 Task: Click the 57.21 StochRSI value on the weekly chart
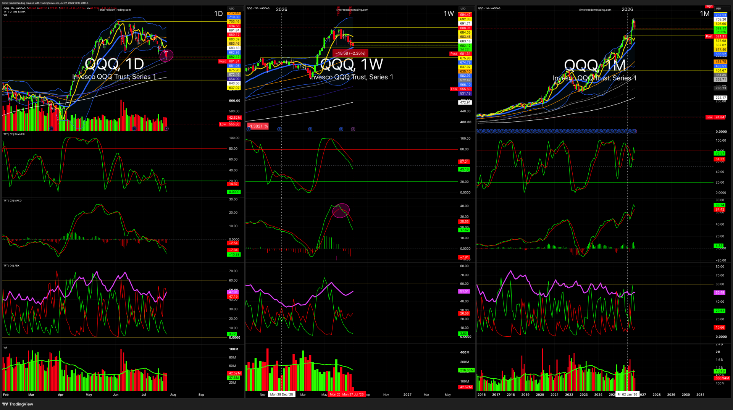tap(464, 162)
